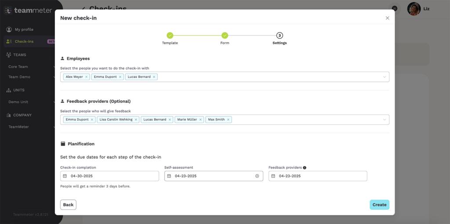Remove Alex Meyer tag from Employees
Image resolution: width=450 pixels, height=224 pixels.
pos(87,77)
